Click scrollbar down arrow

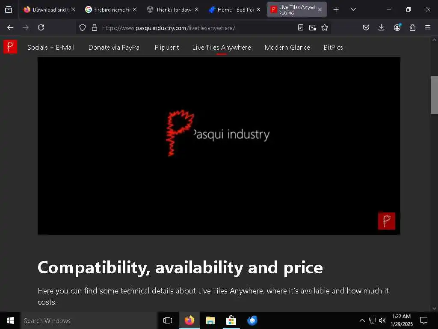(434, 308)
